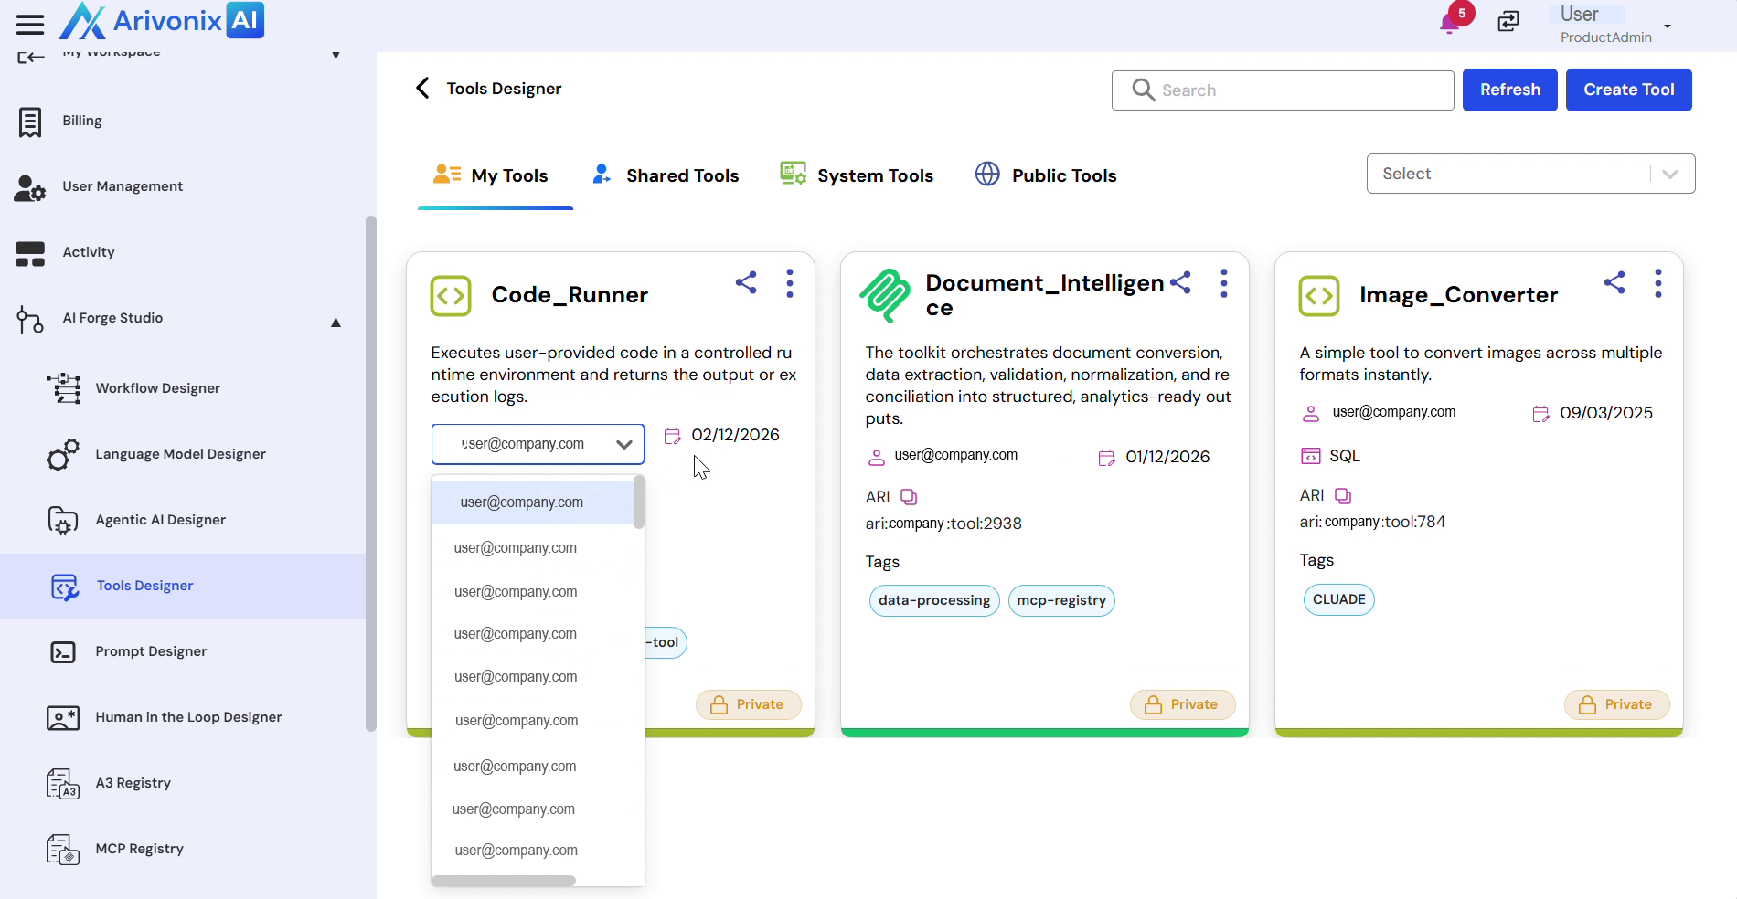Open Workflow Designer from the sidebar
Viewport: 1737px width, 899px height.
157,388
